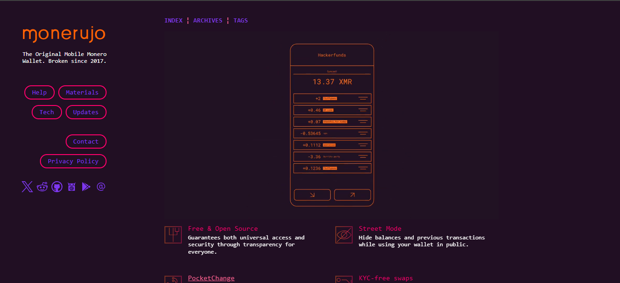Click the Contact button
Image resolution: width=620 pixels, height=283 pixels.
coord(86,142)
